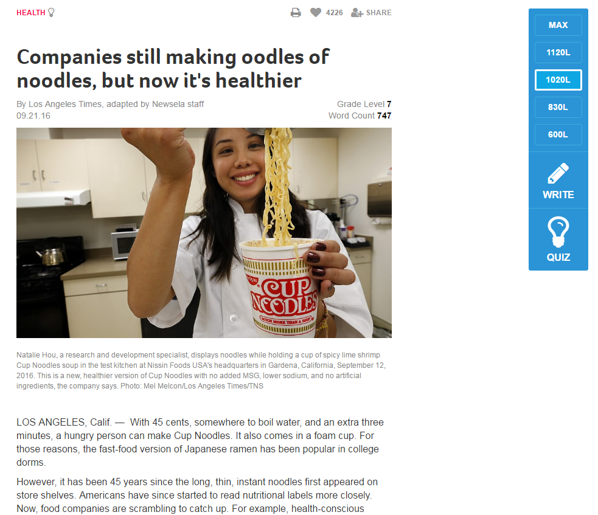Select the 1020L reading level
Image resolution: width=598 pixels, height=515 pixels.
click(558, 80)
